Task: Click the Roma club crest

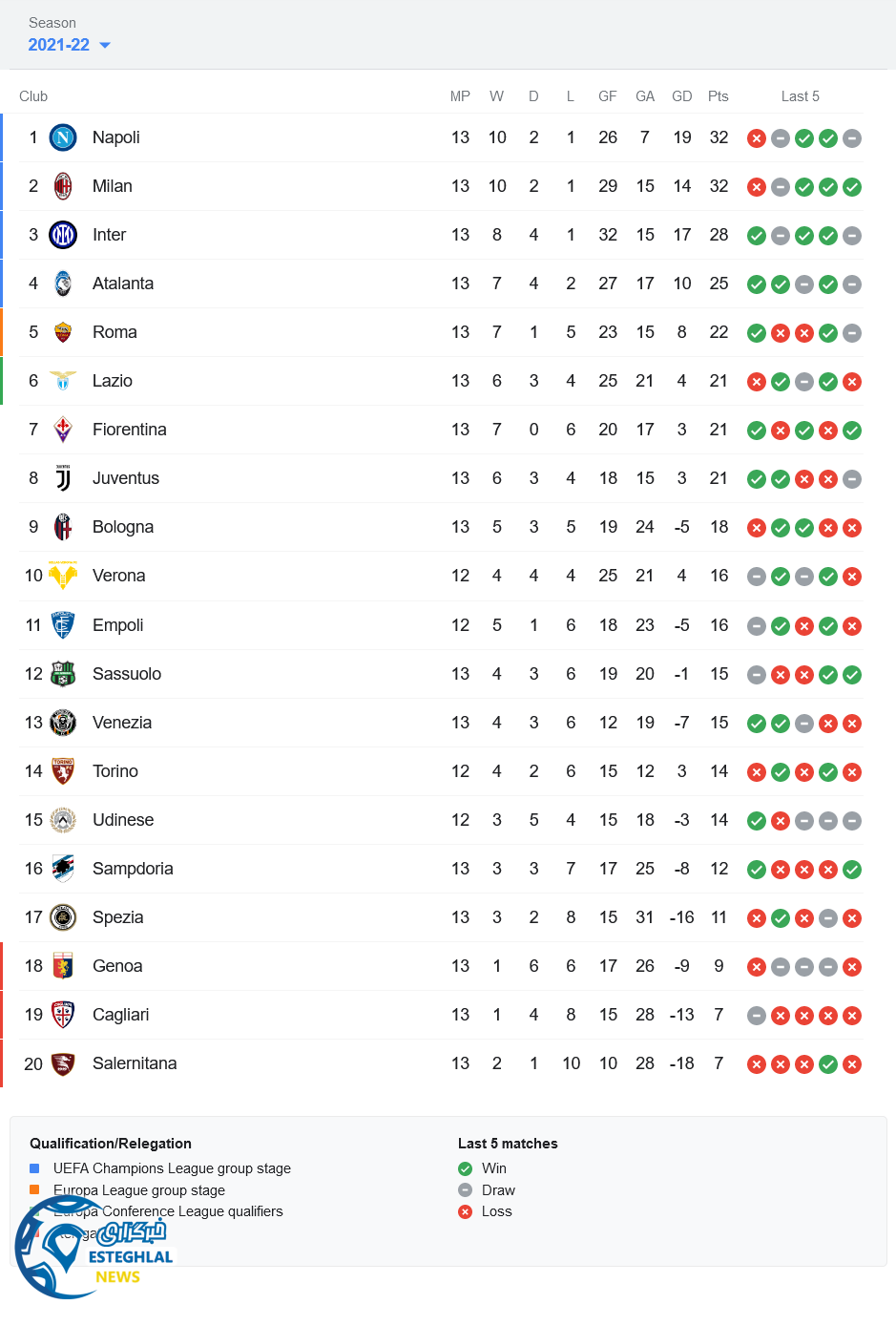Action: coord(63,332)
